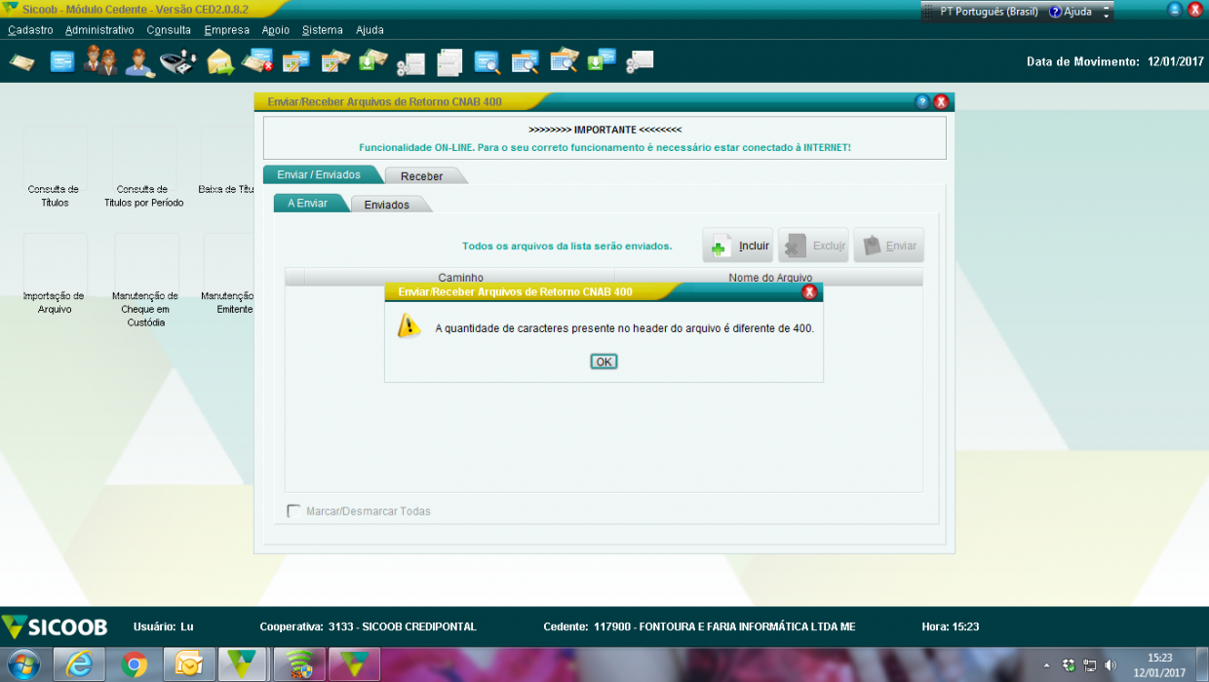This screenshot has height=682, width=1209.
Task: Select the A Enviar sub-tab
Action: click(307, 204)
